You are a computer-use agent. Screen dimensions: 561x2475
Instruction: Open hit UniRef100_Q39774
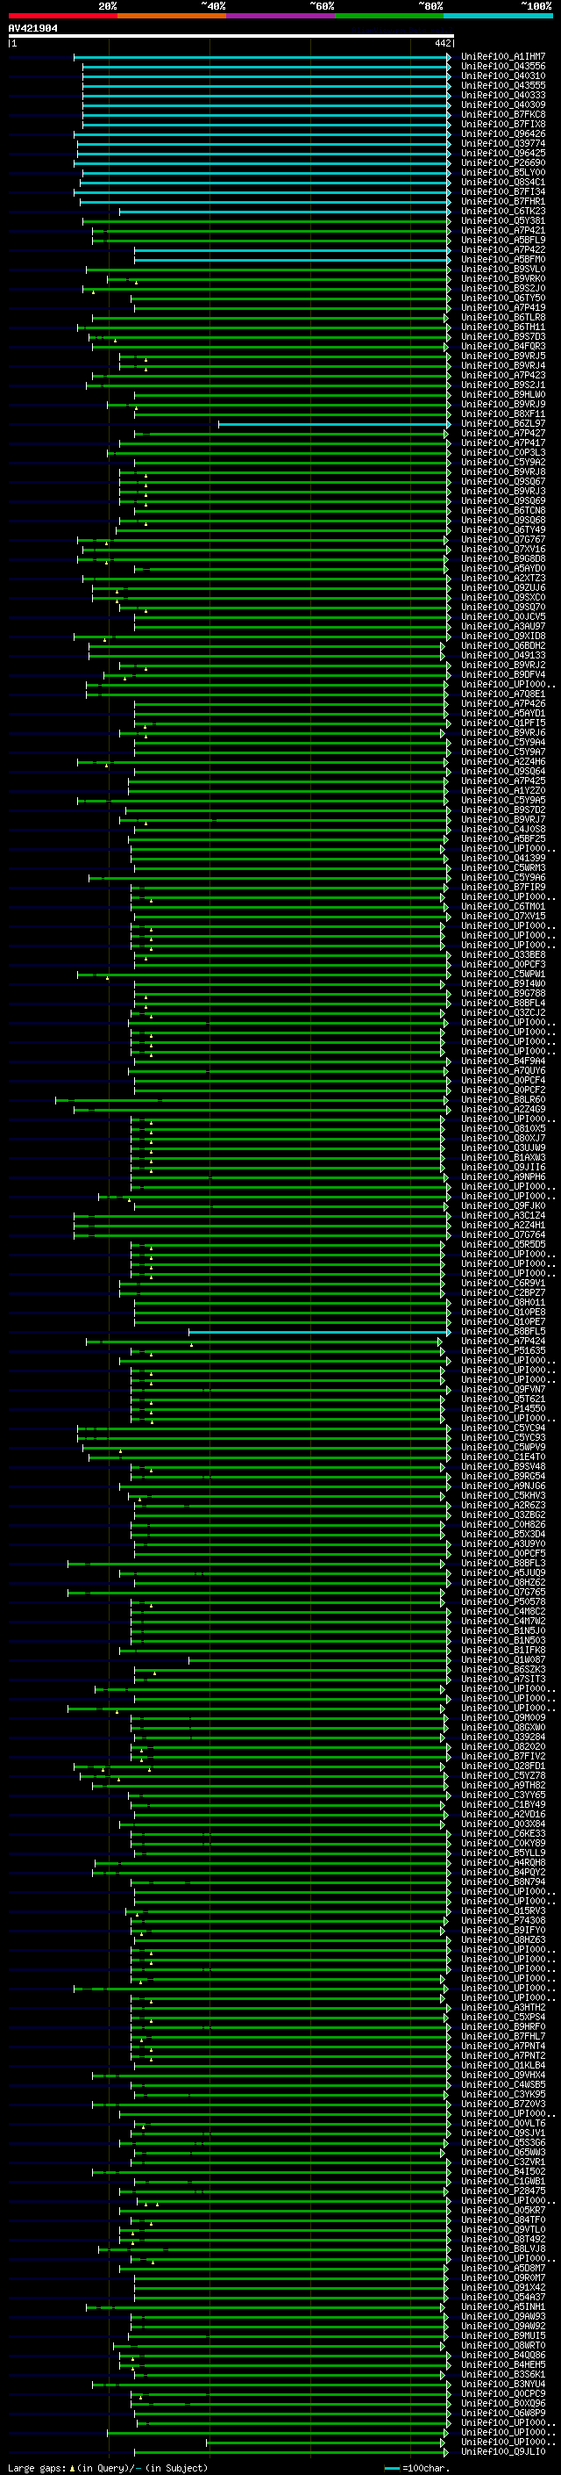(x=503, y=143)
